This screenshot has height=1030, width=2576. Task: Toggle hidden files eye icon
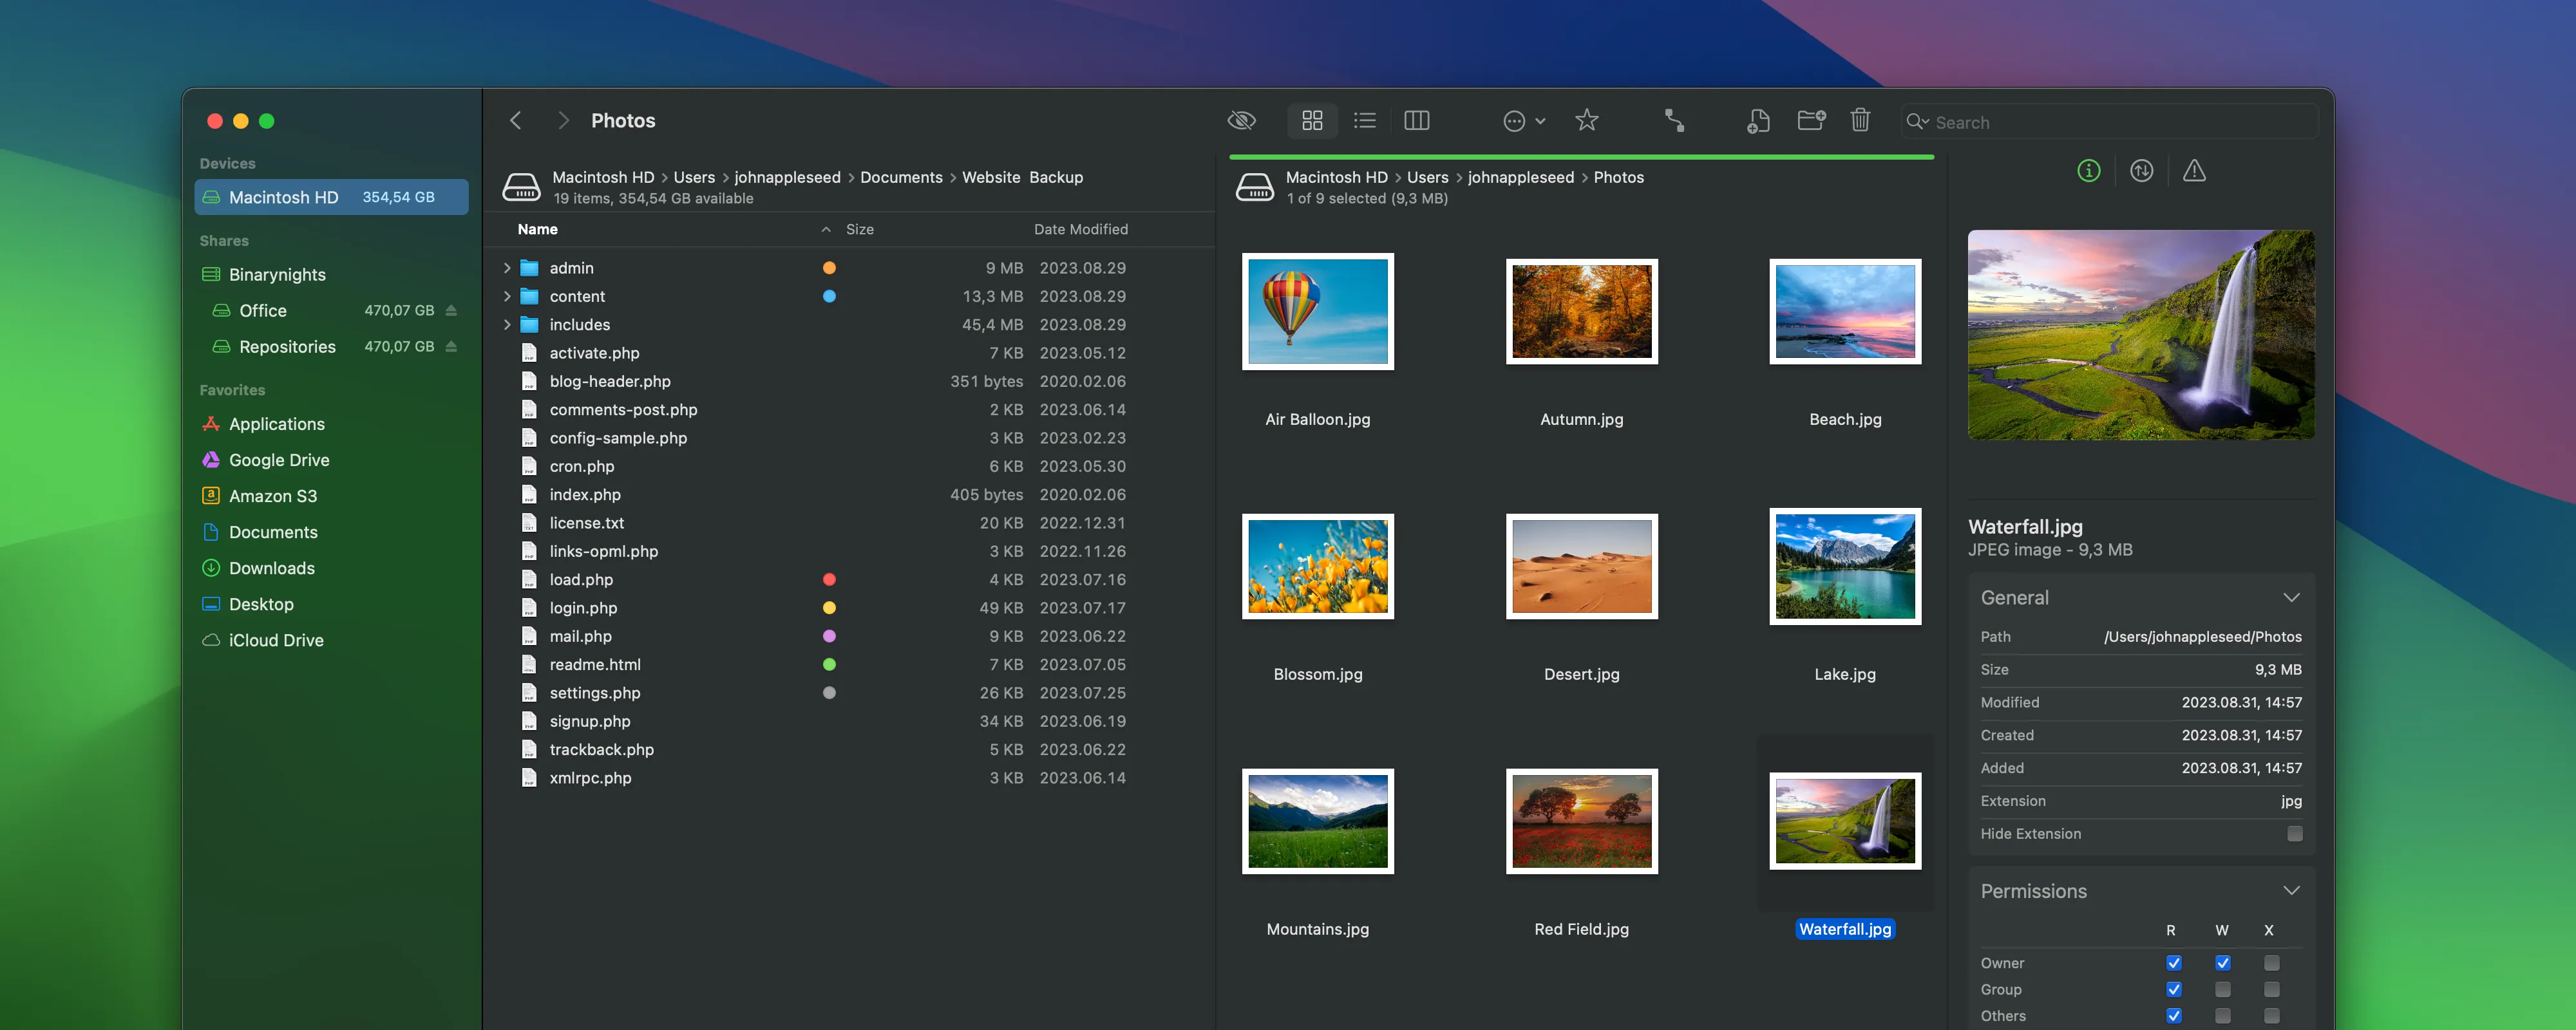pos(1241,121)
